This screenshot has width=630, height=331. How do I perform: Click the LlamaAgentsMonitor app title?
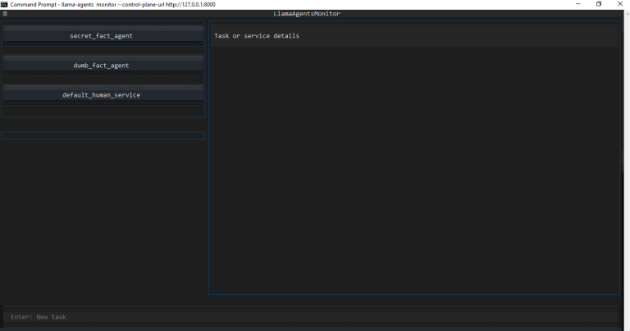pyautogui.click(x=307, y=14)
